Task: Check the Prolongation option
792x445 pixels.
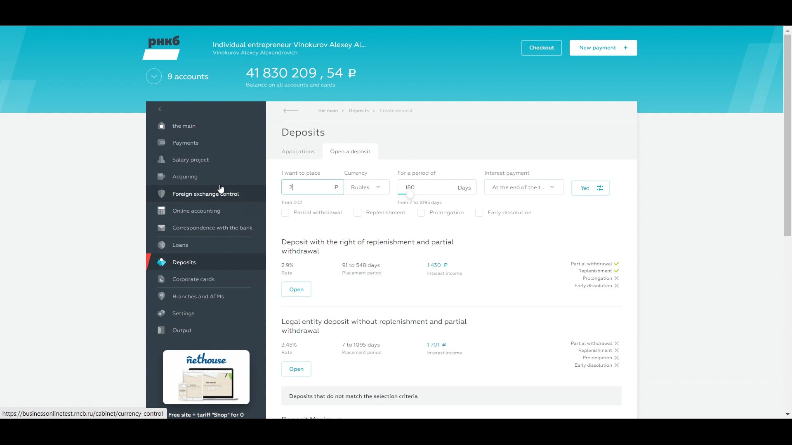Action: tap(421, 213)
